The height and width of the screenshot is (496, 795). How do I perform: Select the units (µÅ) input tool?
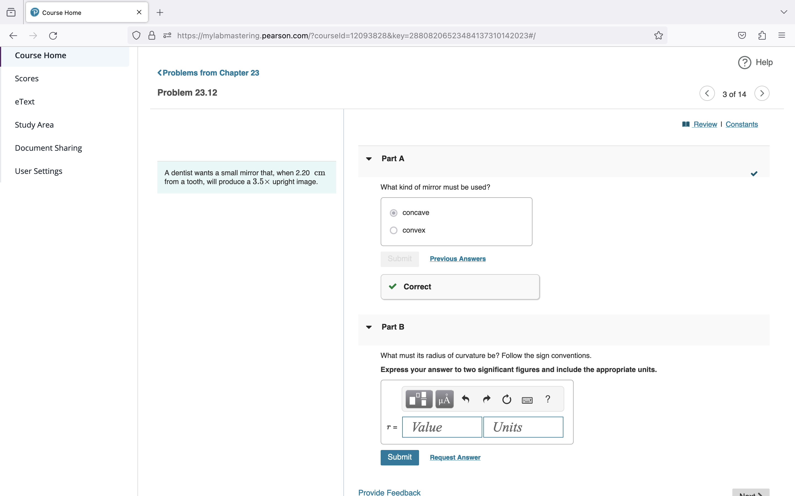tap(444, 399)
